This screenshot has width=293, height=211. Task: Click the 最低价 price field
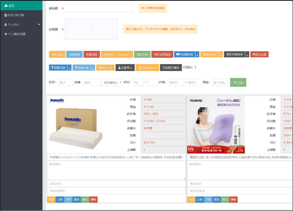tap(176, 82)
